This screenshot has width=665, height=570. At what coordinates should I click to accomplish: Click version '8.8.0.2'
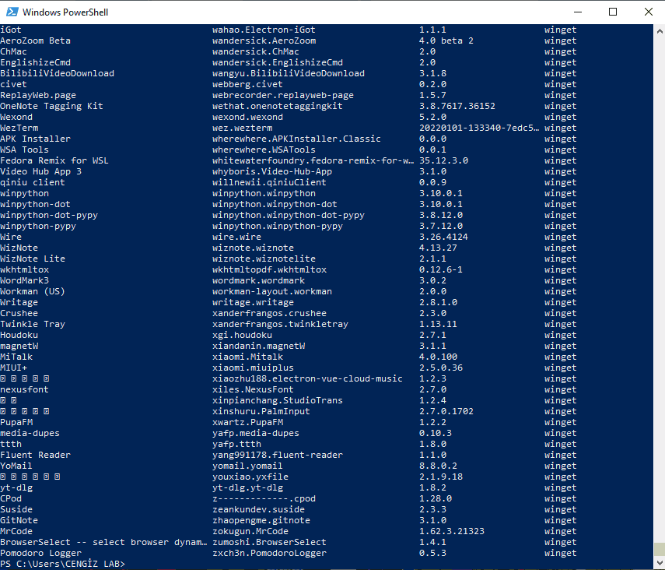pyautogui.click(x=438, y=466)
